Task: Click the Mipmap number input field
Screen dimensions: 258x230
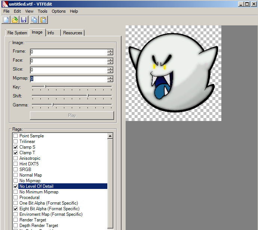Action: (69, 79)
